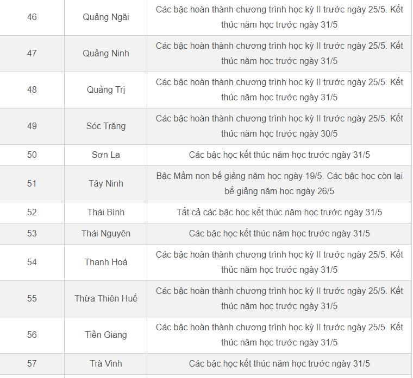This screenshot has width=413, height=378.
Task: Select the Thái Nguyên province cell
Action: 106,234
